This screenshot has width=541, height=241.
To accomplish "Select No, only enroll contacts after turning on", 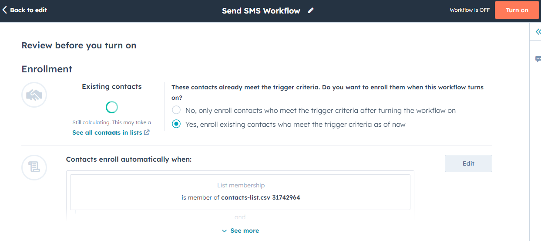I will coord(176,110).
